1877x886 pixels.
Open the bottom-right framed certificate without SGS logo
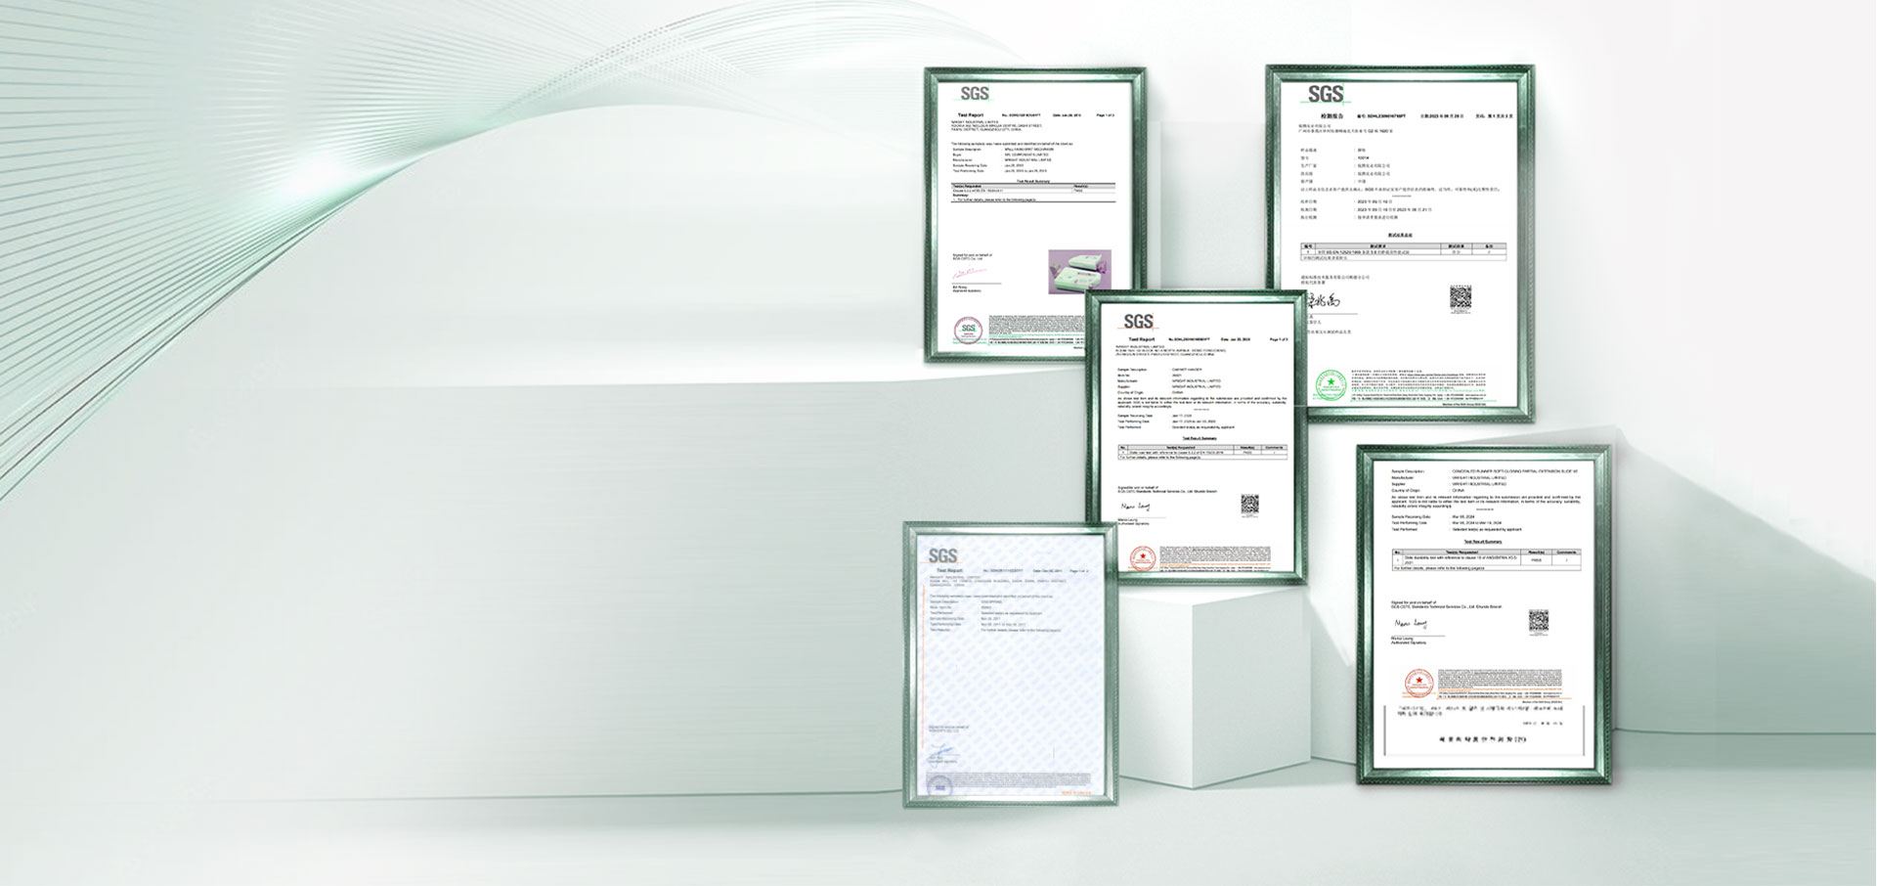1483,615
